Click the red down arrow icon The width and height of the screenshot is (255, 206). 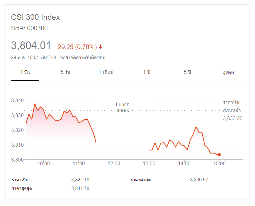coord(101,47)
